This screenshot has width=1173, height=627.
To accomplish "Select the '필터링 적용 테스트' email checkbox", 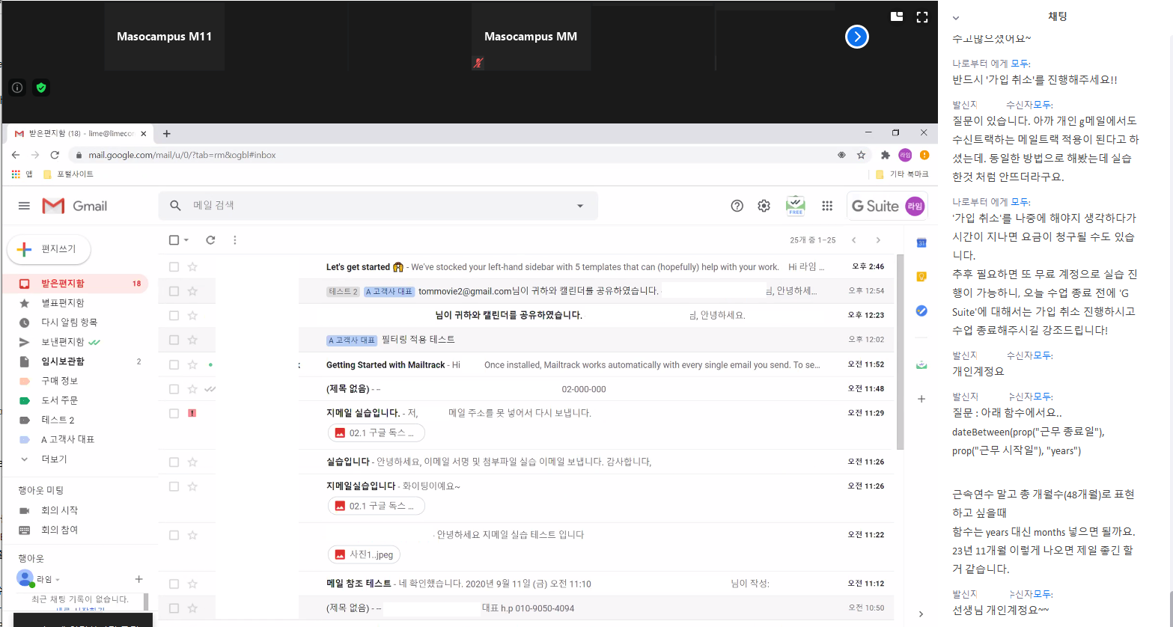I will pyautogui.click(x=174, y=340).
